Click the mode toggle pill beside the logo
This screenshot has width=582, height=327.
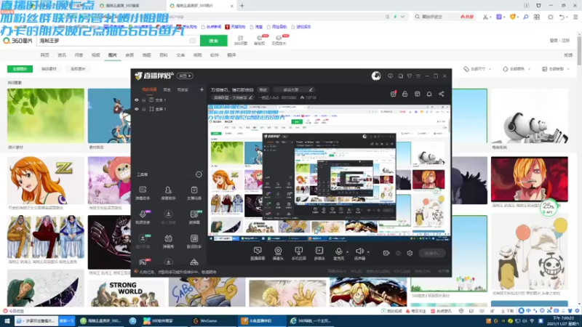point(185,76)
